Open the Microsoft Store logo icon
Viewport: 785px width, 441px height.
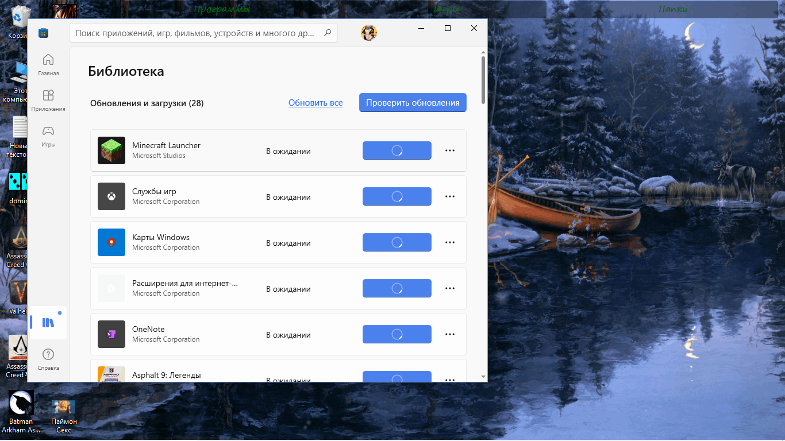[x=43, y=33]
